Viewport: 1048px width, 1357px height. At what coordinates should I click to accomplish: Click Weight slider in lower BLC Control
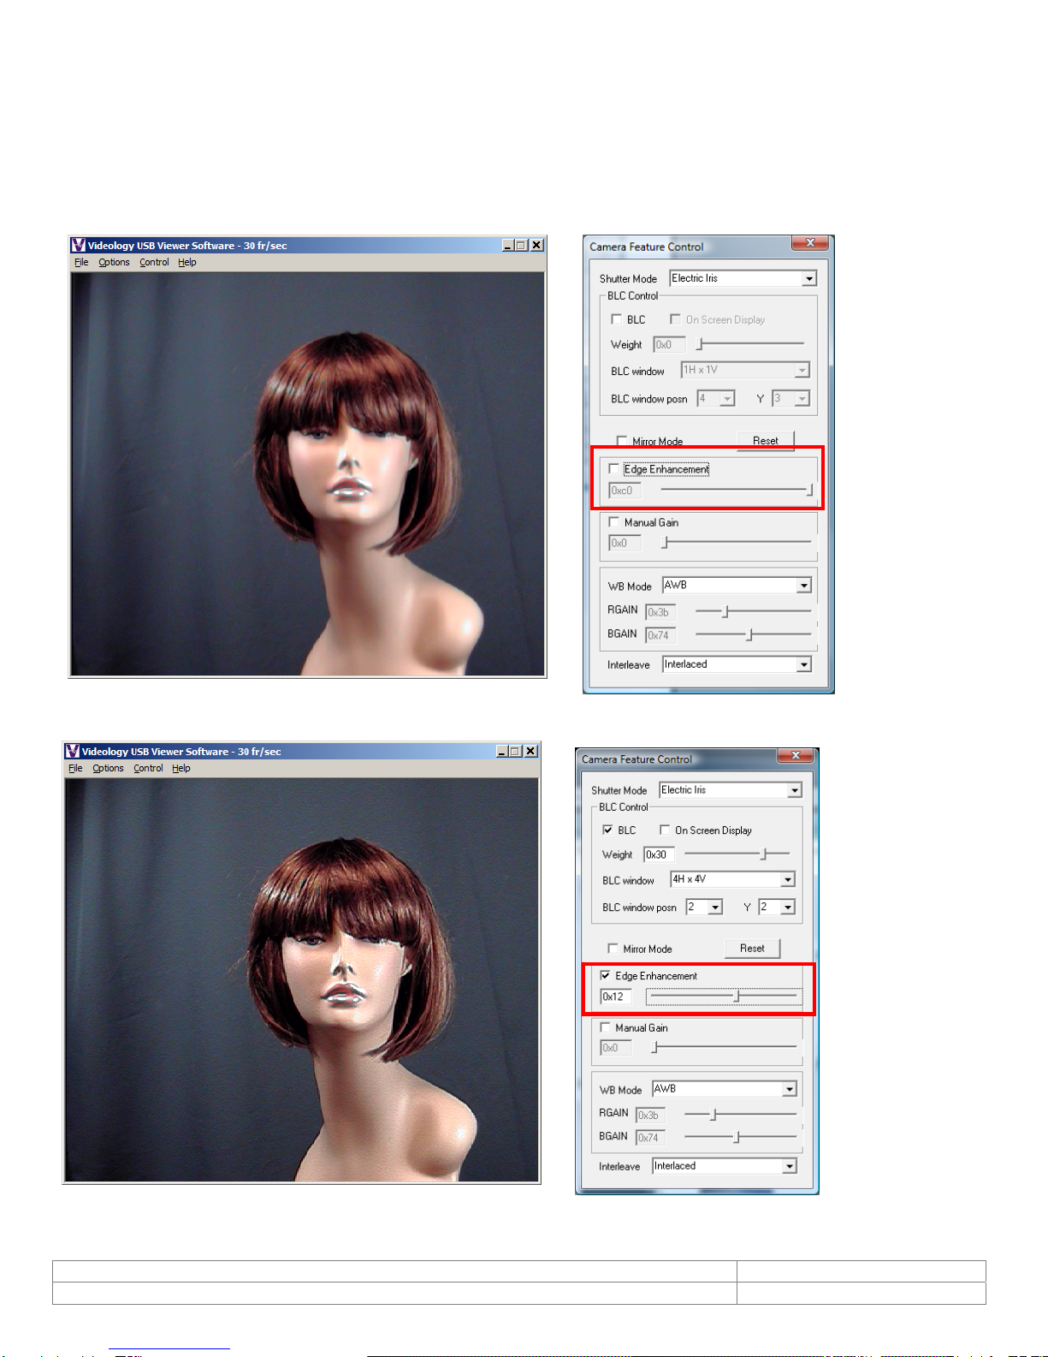(x=737, y=854)
